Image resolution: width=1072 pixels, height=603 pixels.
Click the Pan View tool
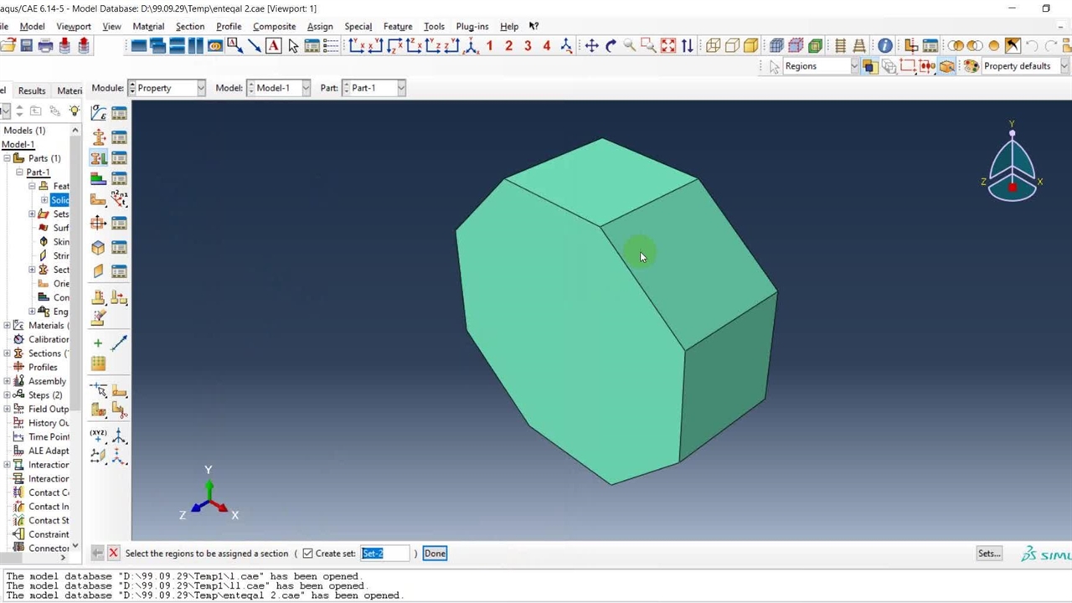(x=591, y=46)
